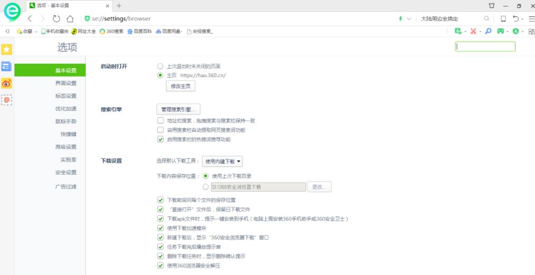
Task: Select the D:\360安全浏览器下载 radio button
Action: pyautogui.click(x=206, y=186)
